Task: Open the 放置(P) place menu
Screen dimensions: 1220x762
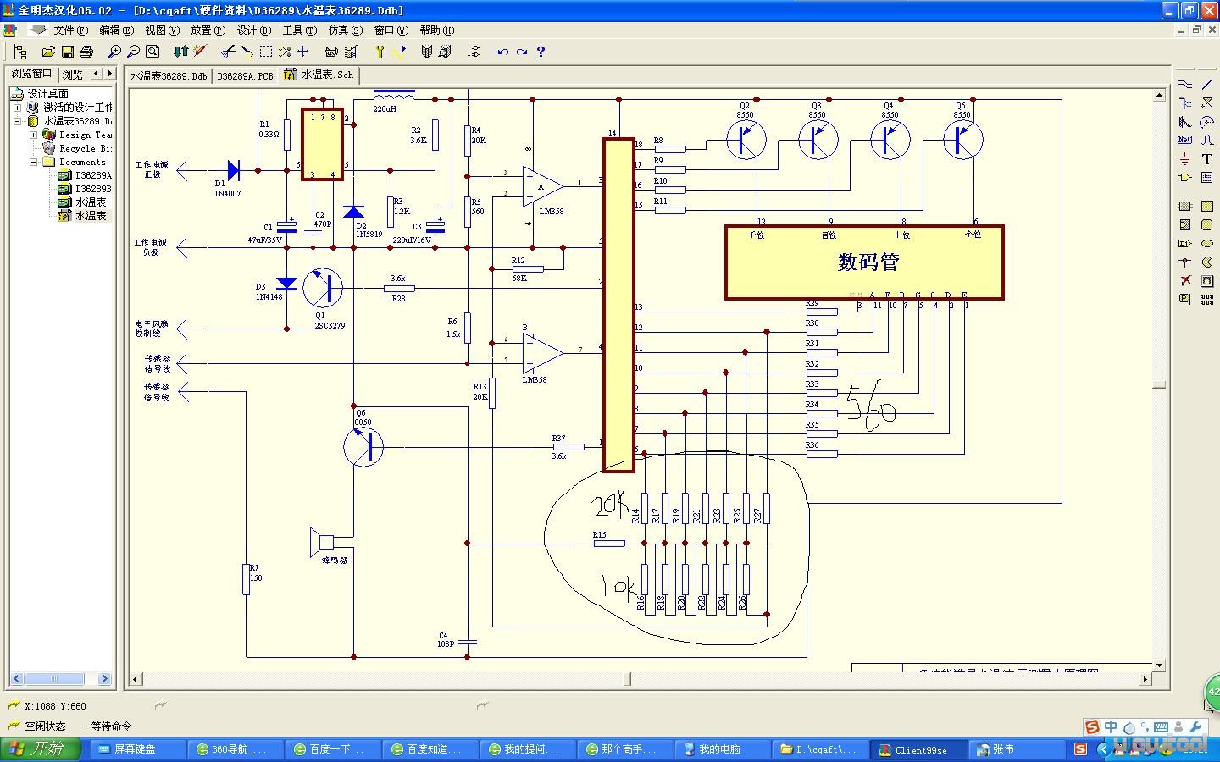Action: [x=208, y=30]
